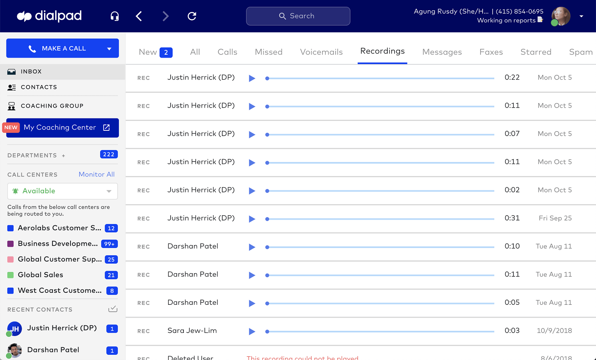Click the green Global Sales color swatch
The width and height of the screenshot is (596, 360).
coord(11,275)
